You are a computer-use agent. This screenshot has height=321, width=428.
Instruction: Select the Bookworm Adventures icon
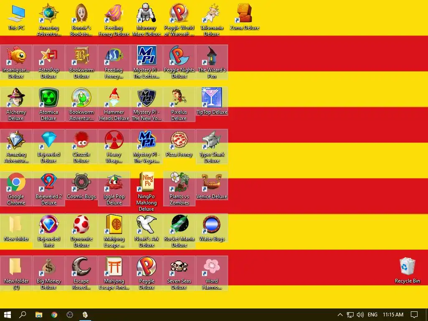pos(82,104)
